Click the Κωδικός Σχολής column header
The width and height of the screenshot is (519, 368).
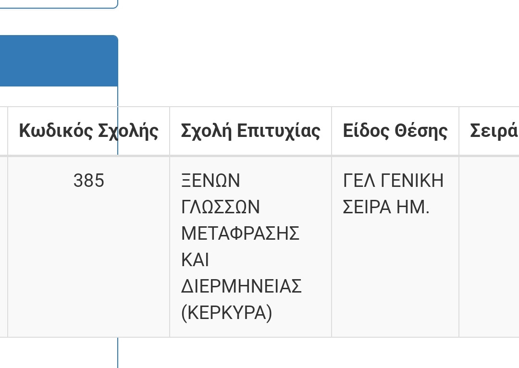tap(88, 131)
